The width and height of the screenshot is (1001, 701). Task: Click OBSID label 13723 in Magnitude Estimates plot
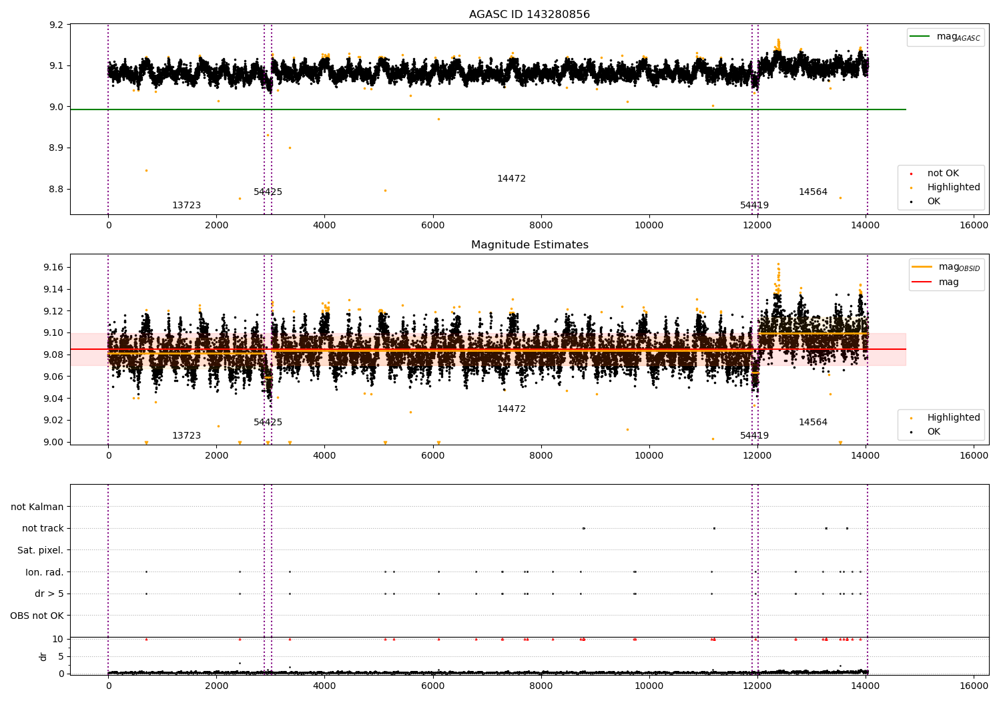point(186,436)
